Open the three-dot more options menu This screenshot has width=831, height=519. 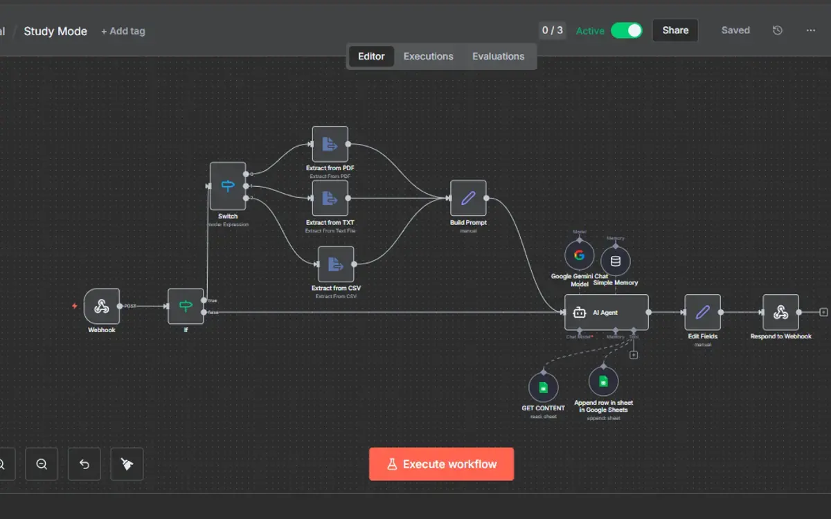tap(811, 30)
